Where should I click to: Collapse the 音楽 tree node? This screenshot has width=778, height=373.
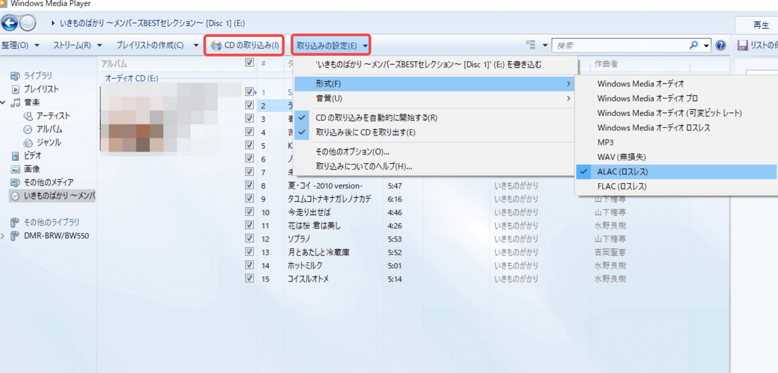pyautogui.click(x=3, y=102)
